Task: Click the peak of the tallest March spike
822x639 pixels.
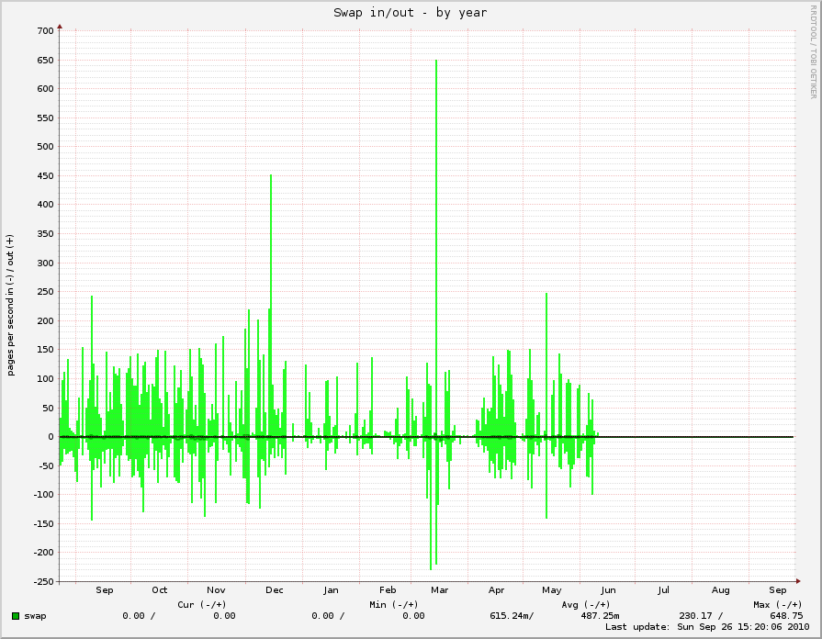Action: point(436,61)
